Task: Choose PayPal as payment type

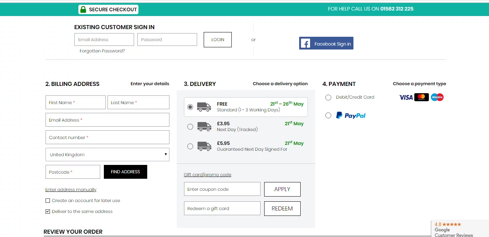Action: point(328,115)
